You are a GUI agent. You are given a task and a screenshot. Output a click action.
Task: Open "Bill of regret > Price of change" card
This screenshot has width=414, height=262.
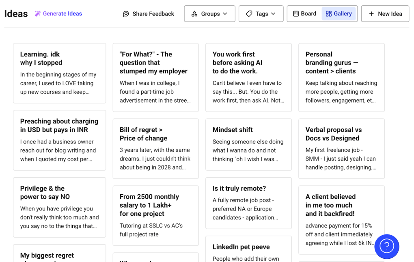(156, 148)
